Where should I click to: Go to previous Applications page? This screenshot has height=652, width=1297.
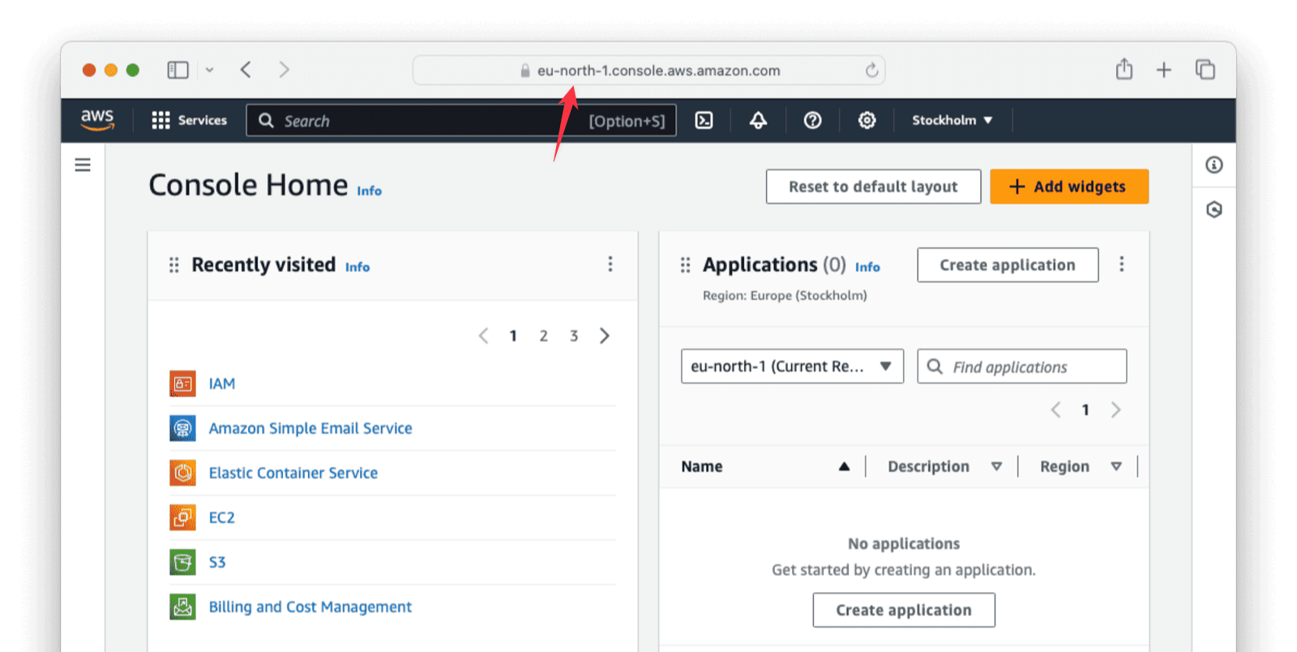tap(1055, 410)
